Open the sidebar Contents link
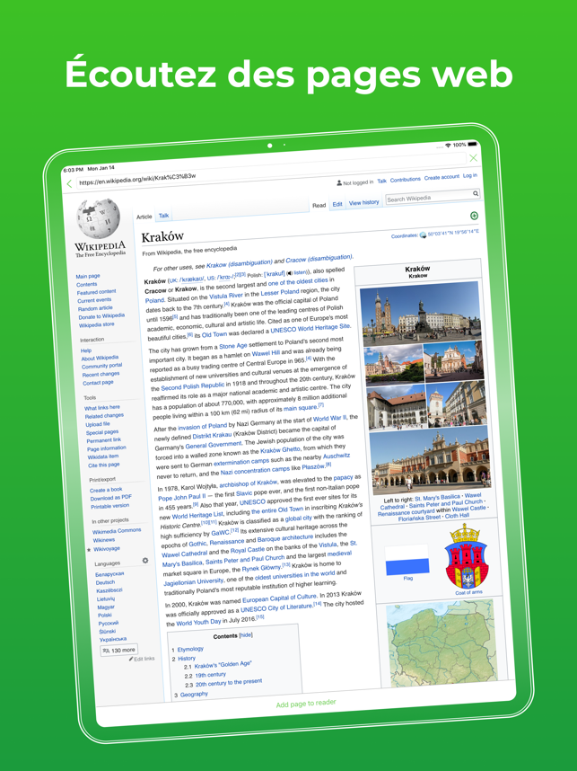Screen dimensions: 577x771 click(x=87, y=284)
